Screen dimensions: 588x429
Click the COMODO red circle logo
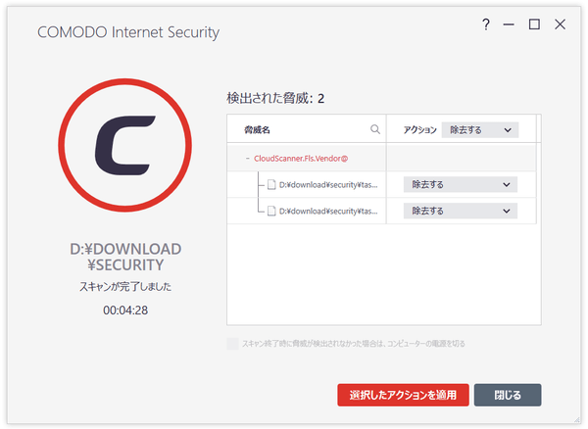click(x=124, y=145)
